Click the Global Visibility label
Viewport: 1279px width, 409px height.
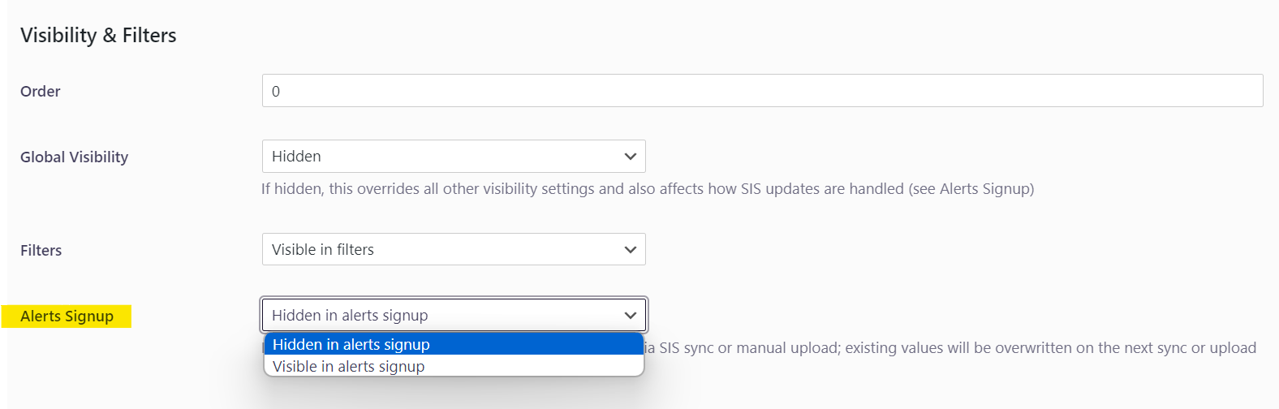pos(75,157)
